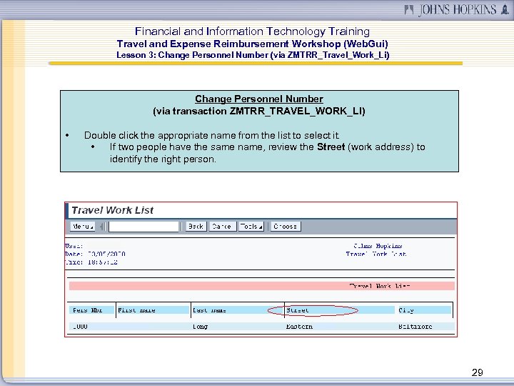Click the Travel Work List window title
The width and height of the screenshot is (514, 386).
tap(113, 210)
